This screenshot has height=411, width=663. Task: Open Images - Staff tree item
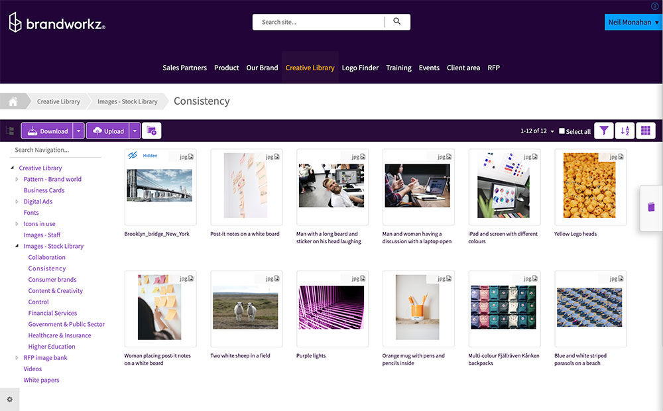pyautogui.click(x=42, y=235)
